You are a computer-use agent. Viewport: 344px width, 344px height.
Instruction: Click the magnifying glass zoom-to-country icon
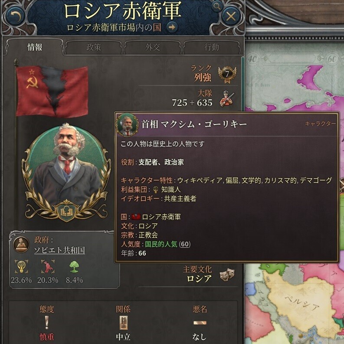217,7
